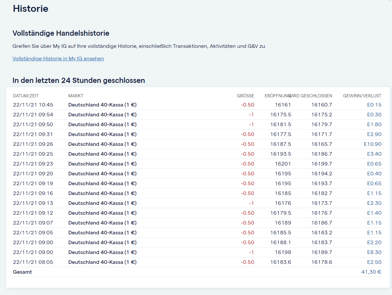Click closing price 16183.2

[x=322, y=233]
